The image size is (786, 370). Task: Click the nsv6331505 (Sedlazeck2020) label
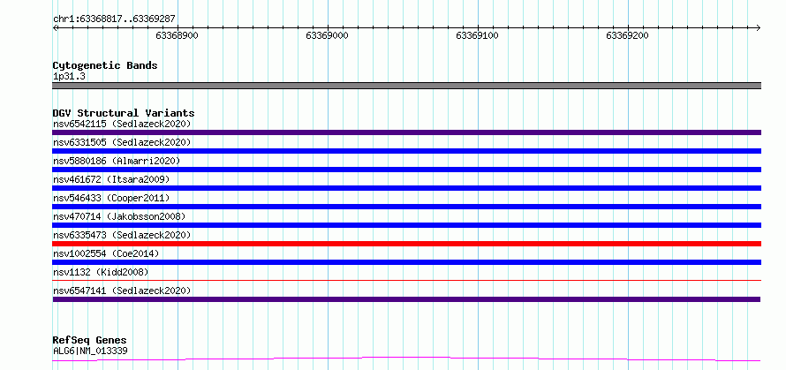(122, 142)
